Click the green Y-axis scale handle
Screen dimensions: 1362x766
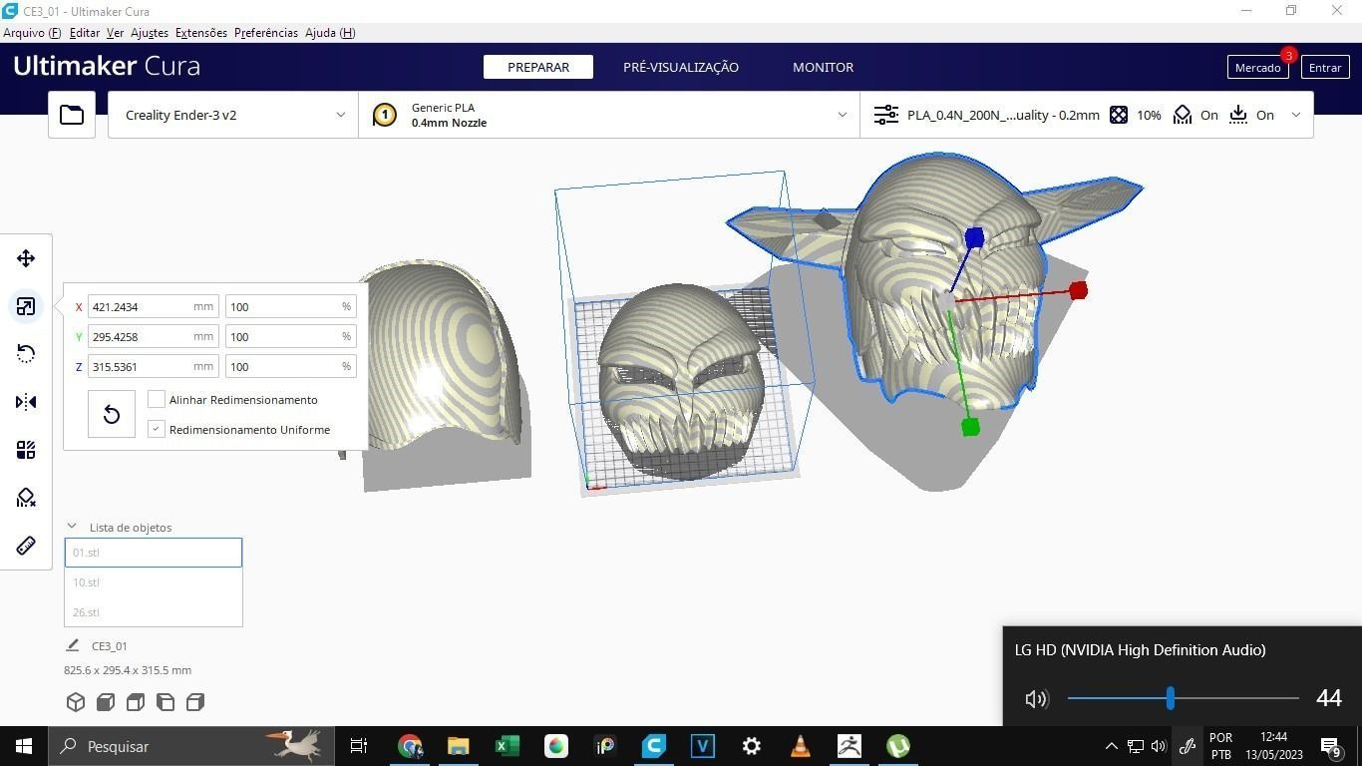(x=970, y=427)
